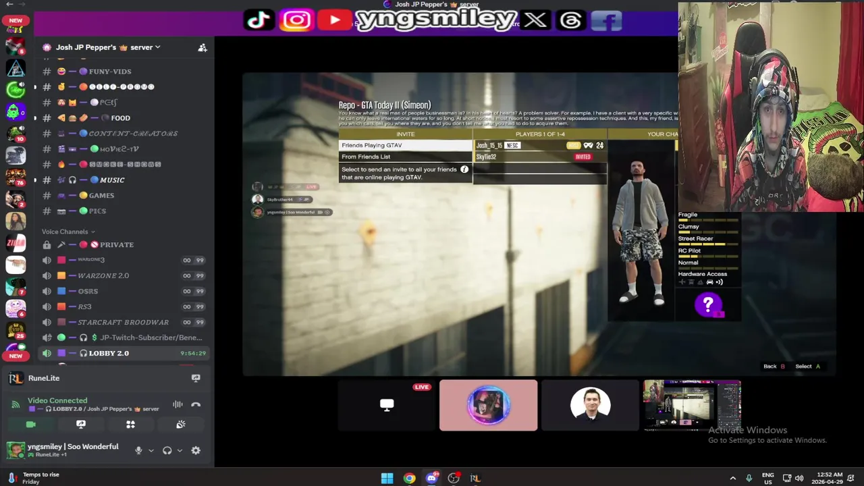Open the Windows Start menu
The image size is (864, 486).
pyautogui.click(x=387, y=478)
